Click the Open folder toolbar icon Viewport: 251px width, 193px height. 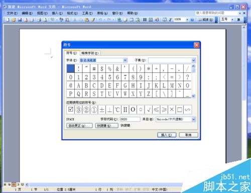coord(14,20)
